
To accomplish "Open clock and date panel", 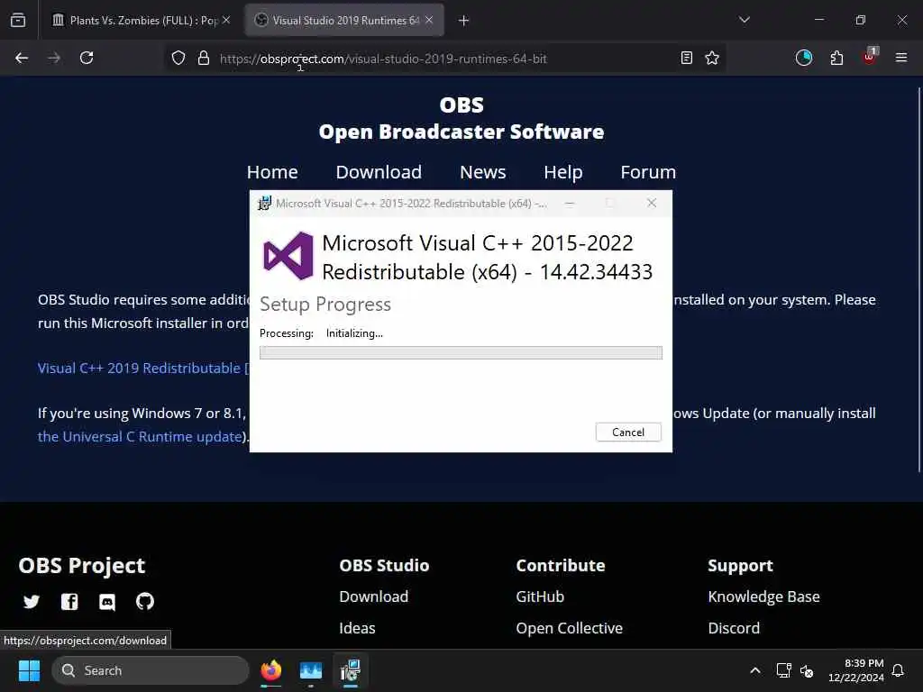I will pos(856,670).
